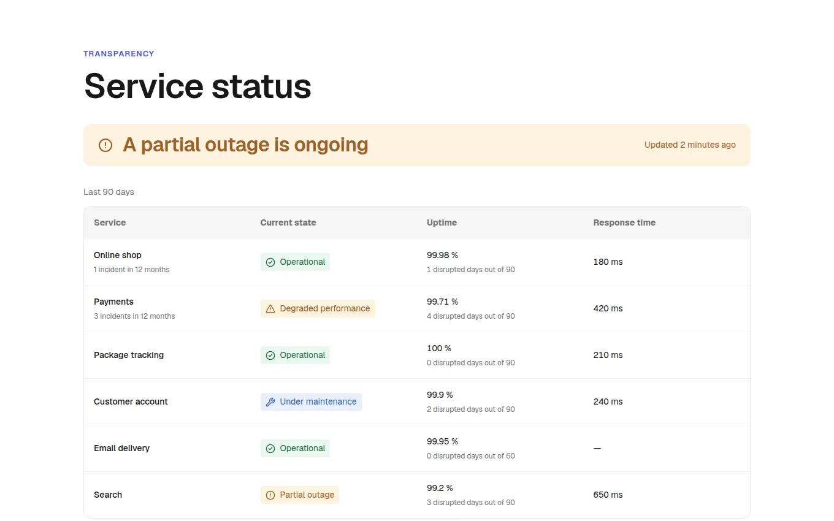Click the checkmark icon in the Online shop row
The height and width of the screenshot is (521, 834).
270,262
